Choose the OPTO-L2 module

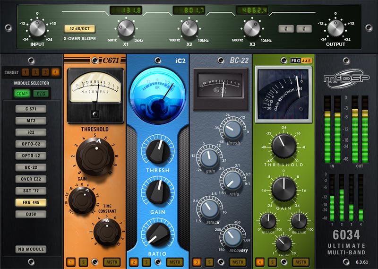pos(31,156)
